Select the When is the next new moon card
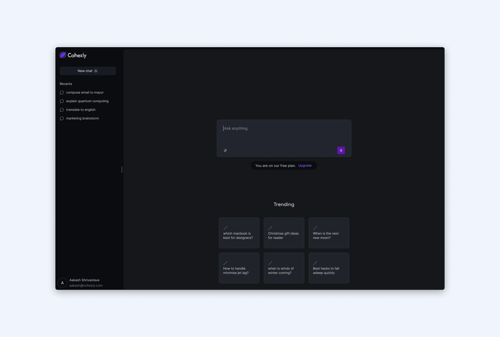This screenshot has width=500, height=337. [x=329, y=233]
